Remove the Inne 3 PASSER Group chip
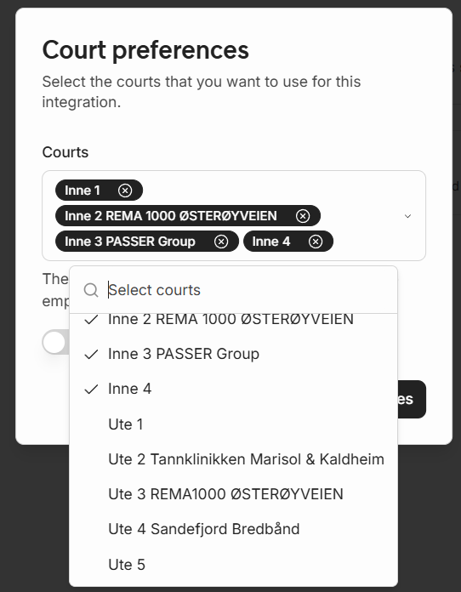The height and width of the screenshot is (592, 461). 221,242
